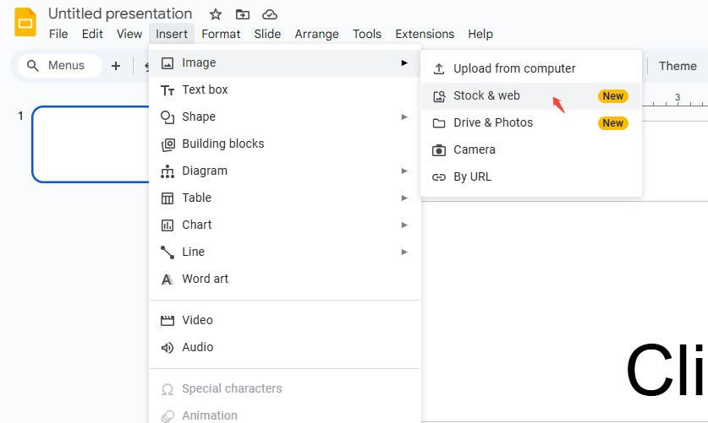The image size is (708, 423).
Task: Open the Arrange menu
Action: 316,34
